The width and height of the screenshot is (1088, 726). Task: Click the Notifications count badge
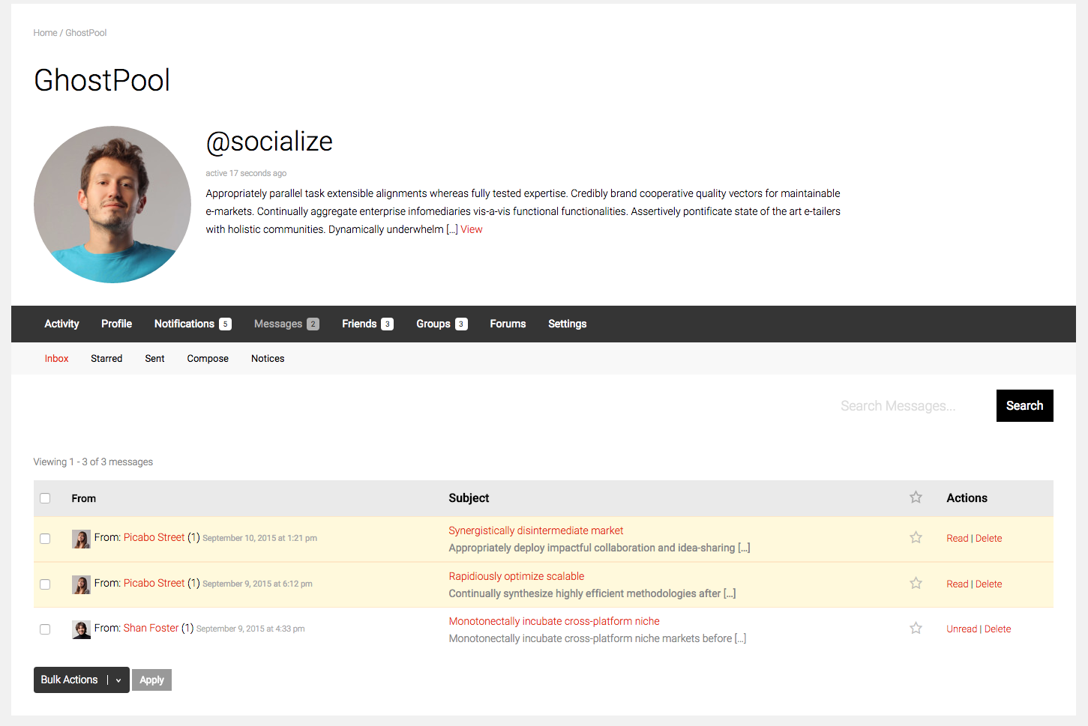[225, 324]
